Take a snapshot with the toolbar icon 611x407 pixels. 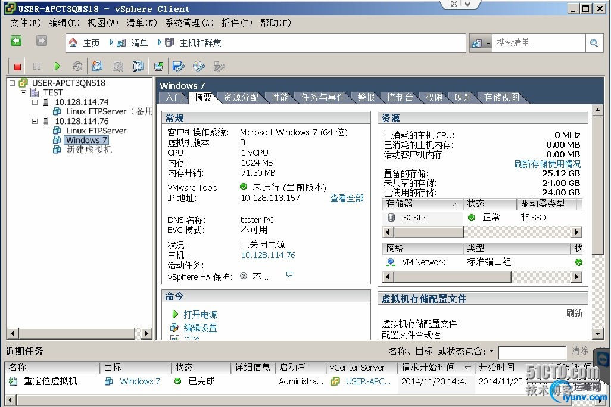coord(98,66)
